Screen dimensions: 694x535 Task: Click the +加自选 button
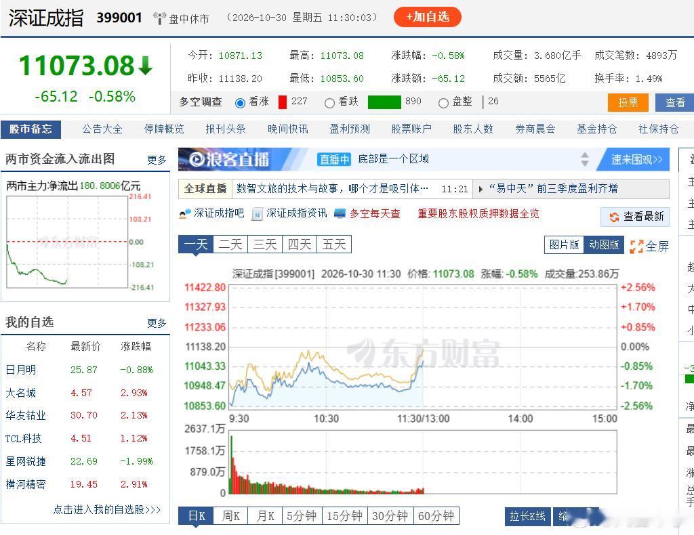(427, 17)
